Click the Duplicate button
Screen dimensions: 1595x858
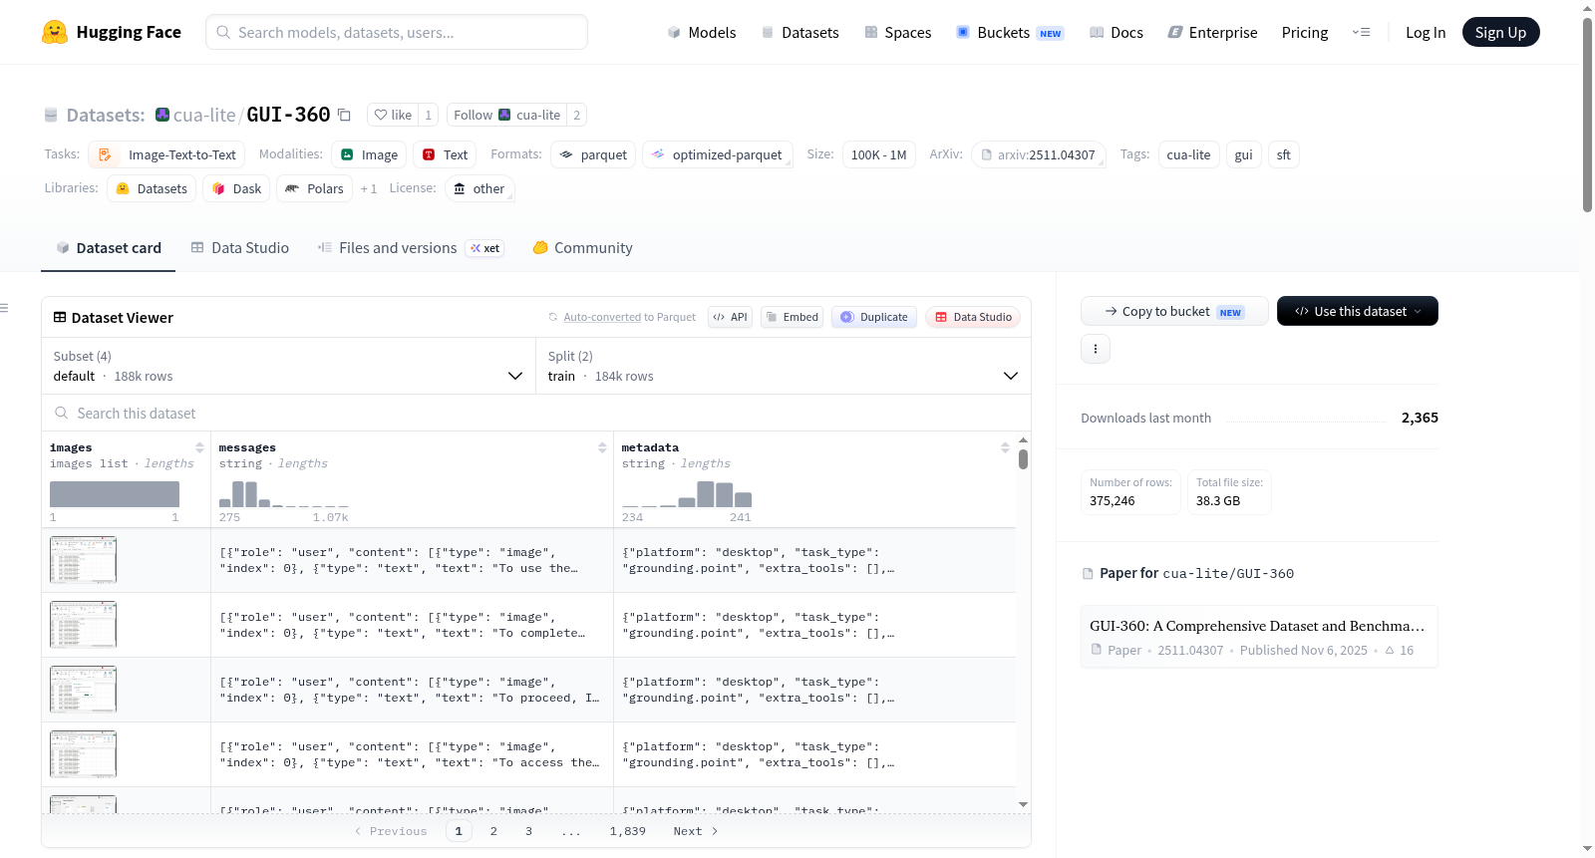(x=873, y=317)
